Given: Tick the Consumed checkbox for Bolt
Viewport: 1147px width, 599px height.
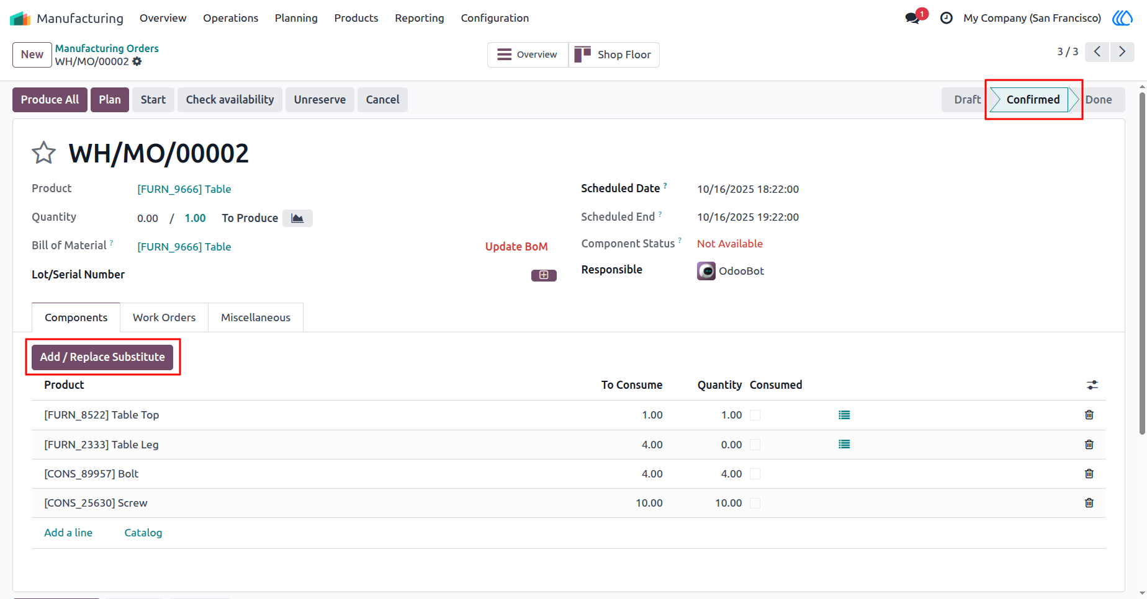Looking at the screenshot, I should pos(755,474).
